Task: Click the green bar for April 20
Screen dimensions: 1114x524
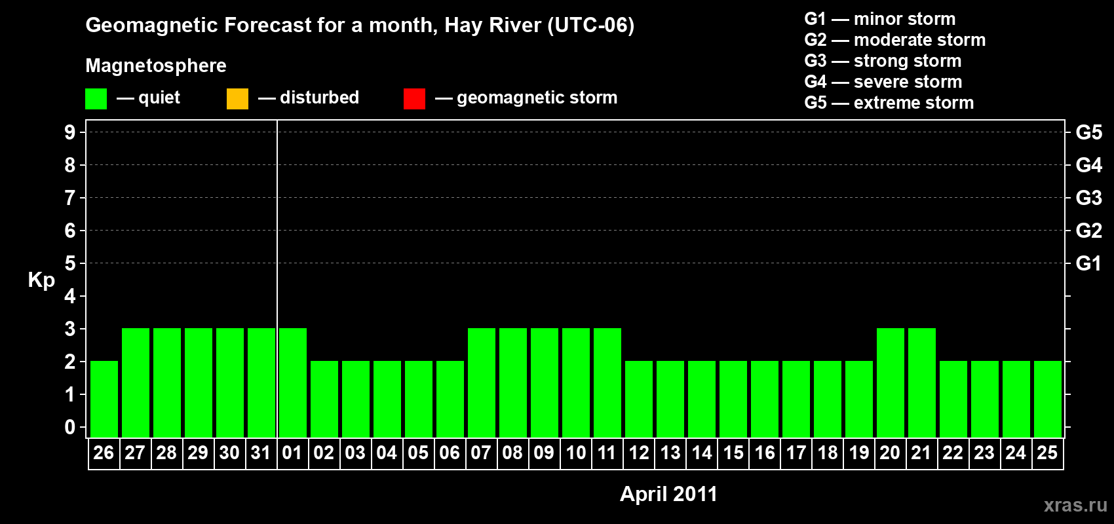Action: (x=891, y=383)
